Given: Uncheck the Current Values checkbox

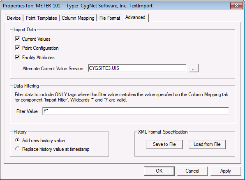Looking at the screenshot, I should pos(17,39).
